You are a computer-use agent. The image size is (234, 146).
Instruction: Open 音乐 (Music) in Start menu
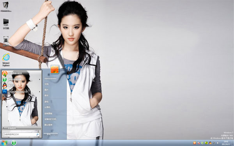46,95
